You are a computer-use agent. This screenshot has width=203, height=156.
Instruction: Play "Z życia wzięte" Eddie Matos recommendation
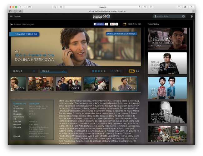click(x=167, y=39)
